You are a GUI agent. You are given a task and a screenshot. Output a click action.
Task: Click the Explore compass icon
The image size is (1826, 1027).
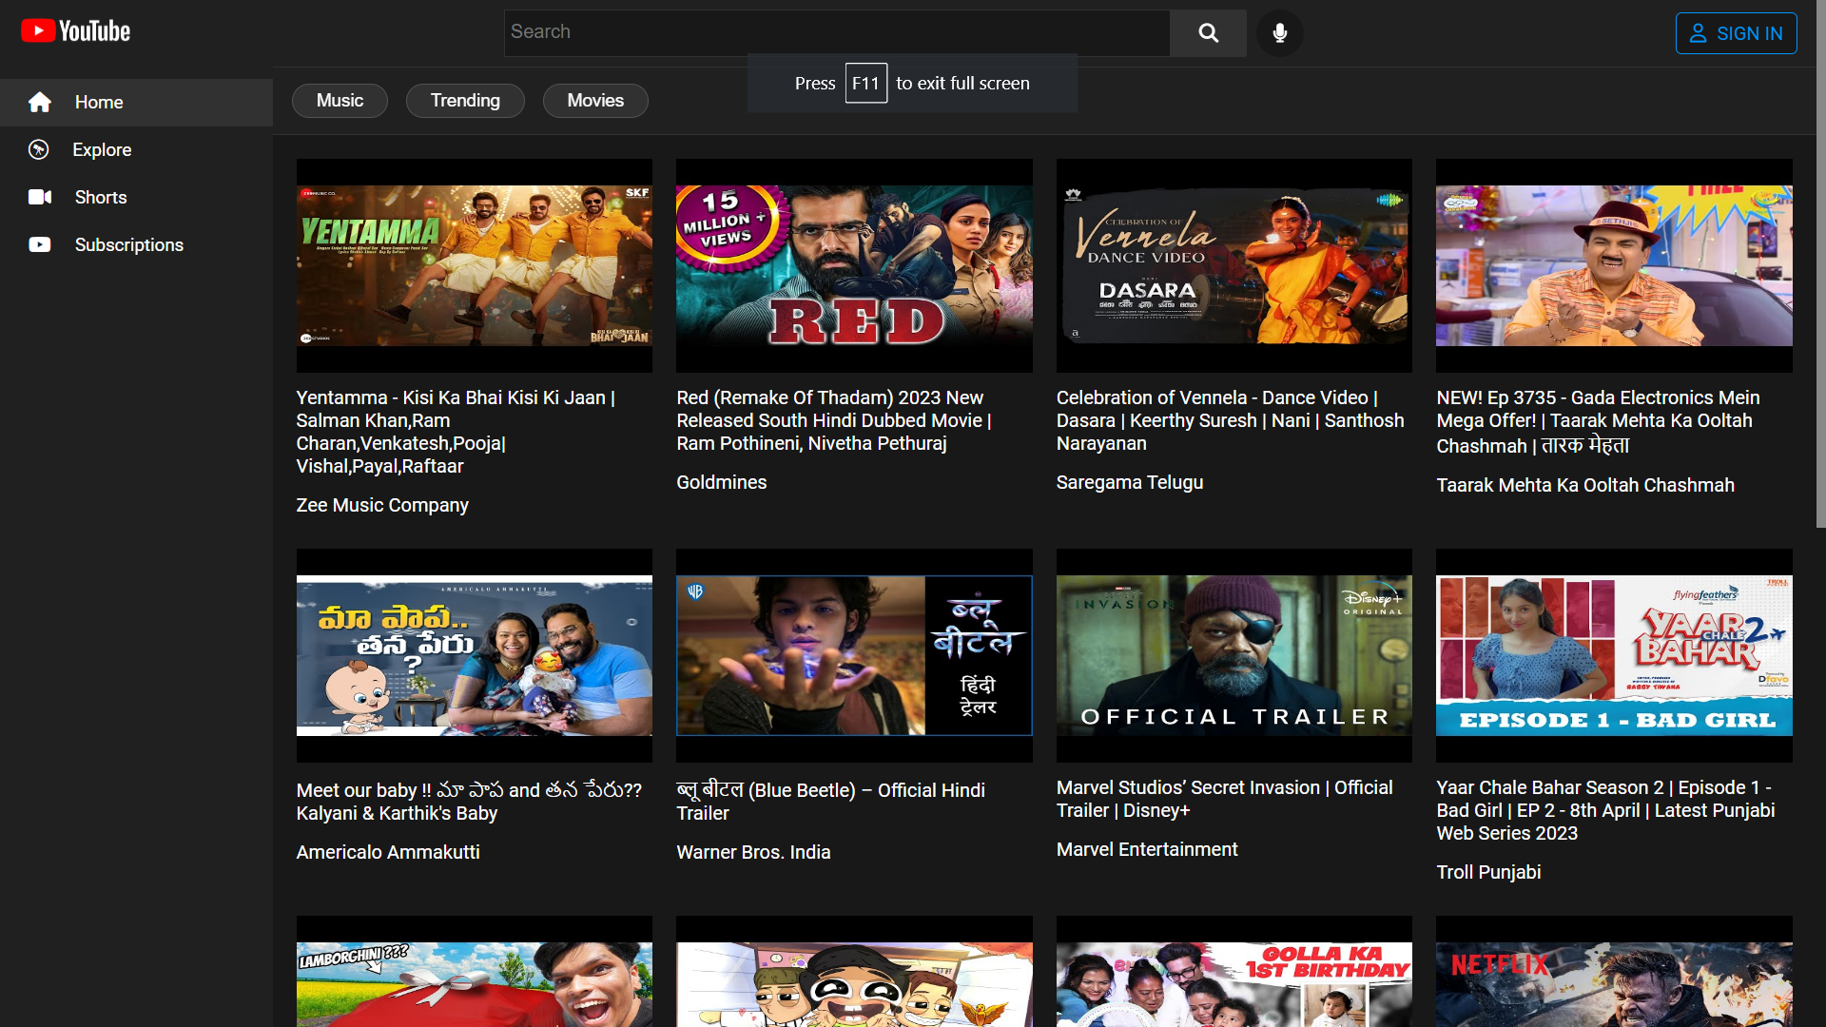39,149
